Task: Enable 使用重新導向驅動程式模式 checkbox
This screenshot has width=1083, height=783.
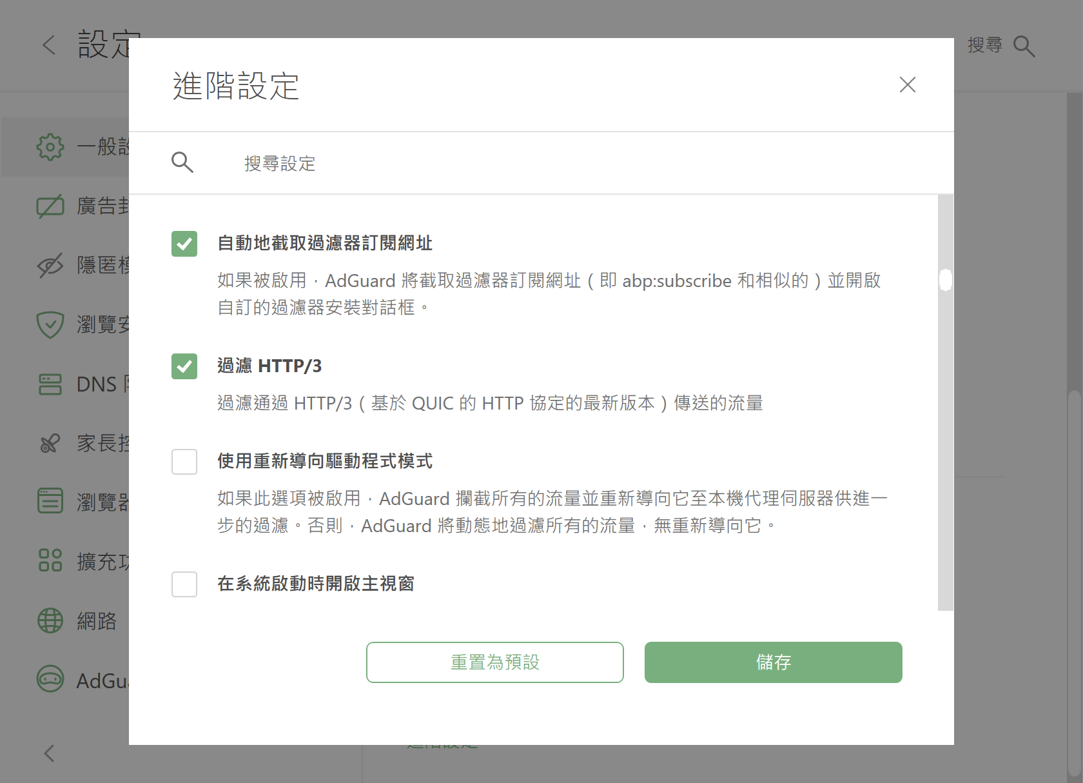Action: pos(184,462)
